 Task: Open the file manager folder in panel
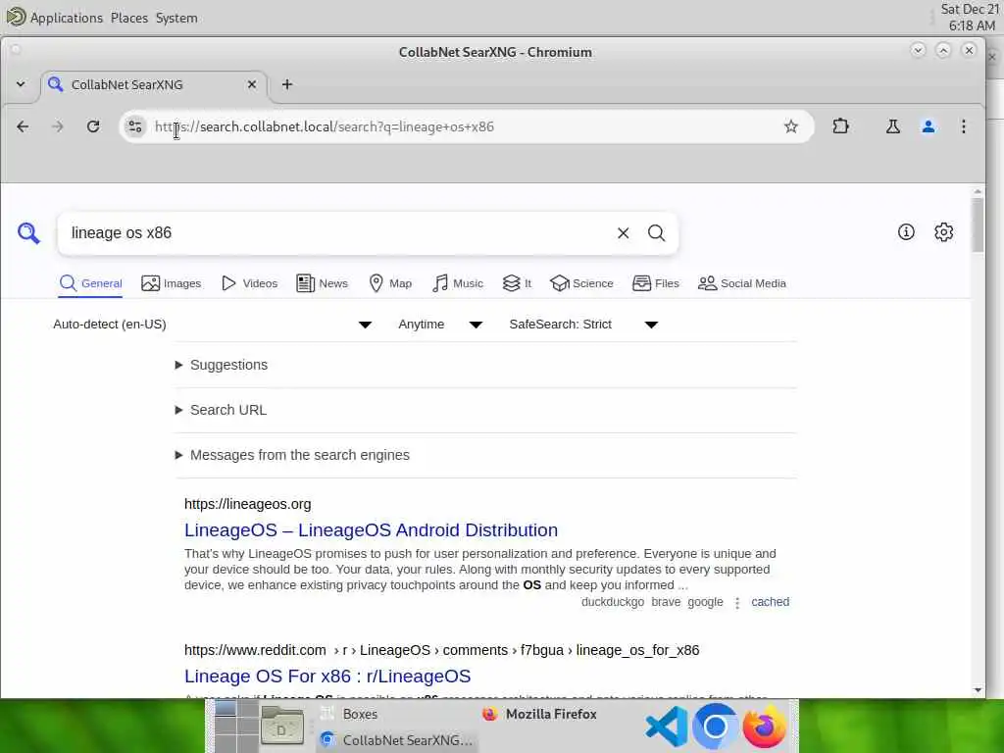[x=282, y=727]
